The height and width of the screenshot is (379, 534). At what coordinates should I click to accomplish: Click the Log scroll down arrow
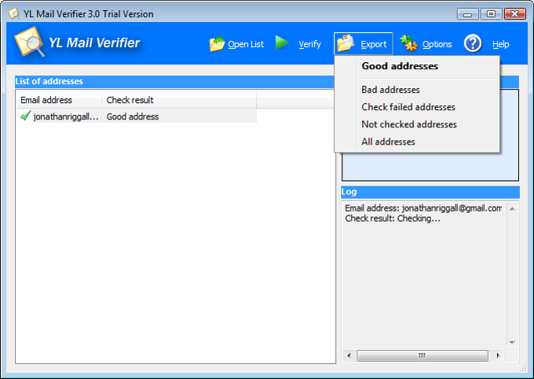pos(512,343)
